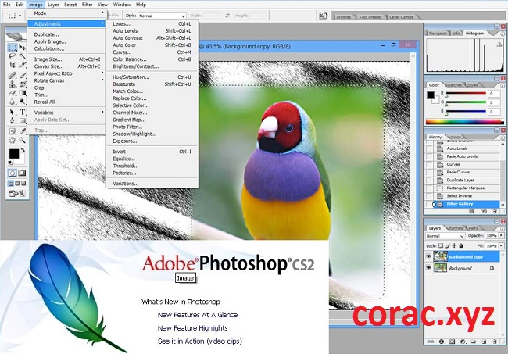This screenshot has width=508, height=354.
Task: Switch to the Actions tab
Action: coord(454,137)
